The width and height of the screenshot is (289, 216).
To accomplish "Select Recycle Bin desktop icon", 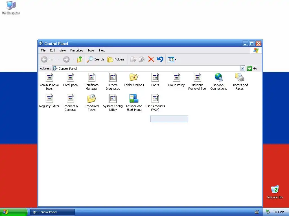I will 275,192.
